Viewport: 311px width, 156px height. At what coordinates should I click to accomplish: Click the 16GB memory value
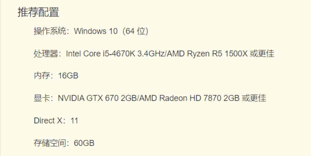tap(68, 76)
